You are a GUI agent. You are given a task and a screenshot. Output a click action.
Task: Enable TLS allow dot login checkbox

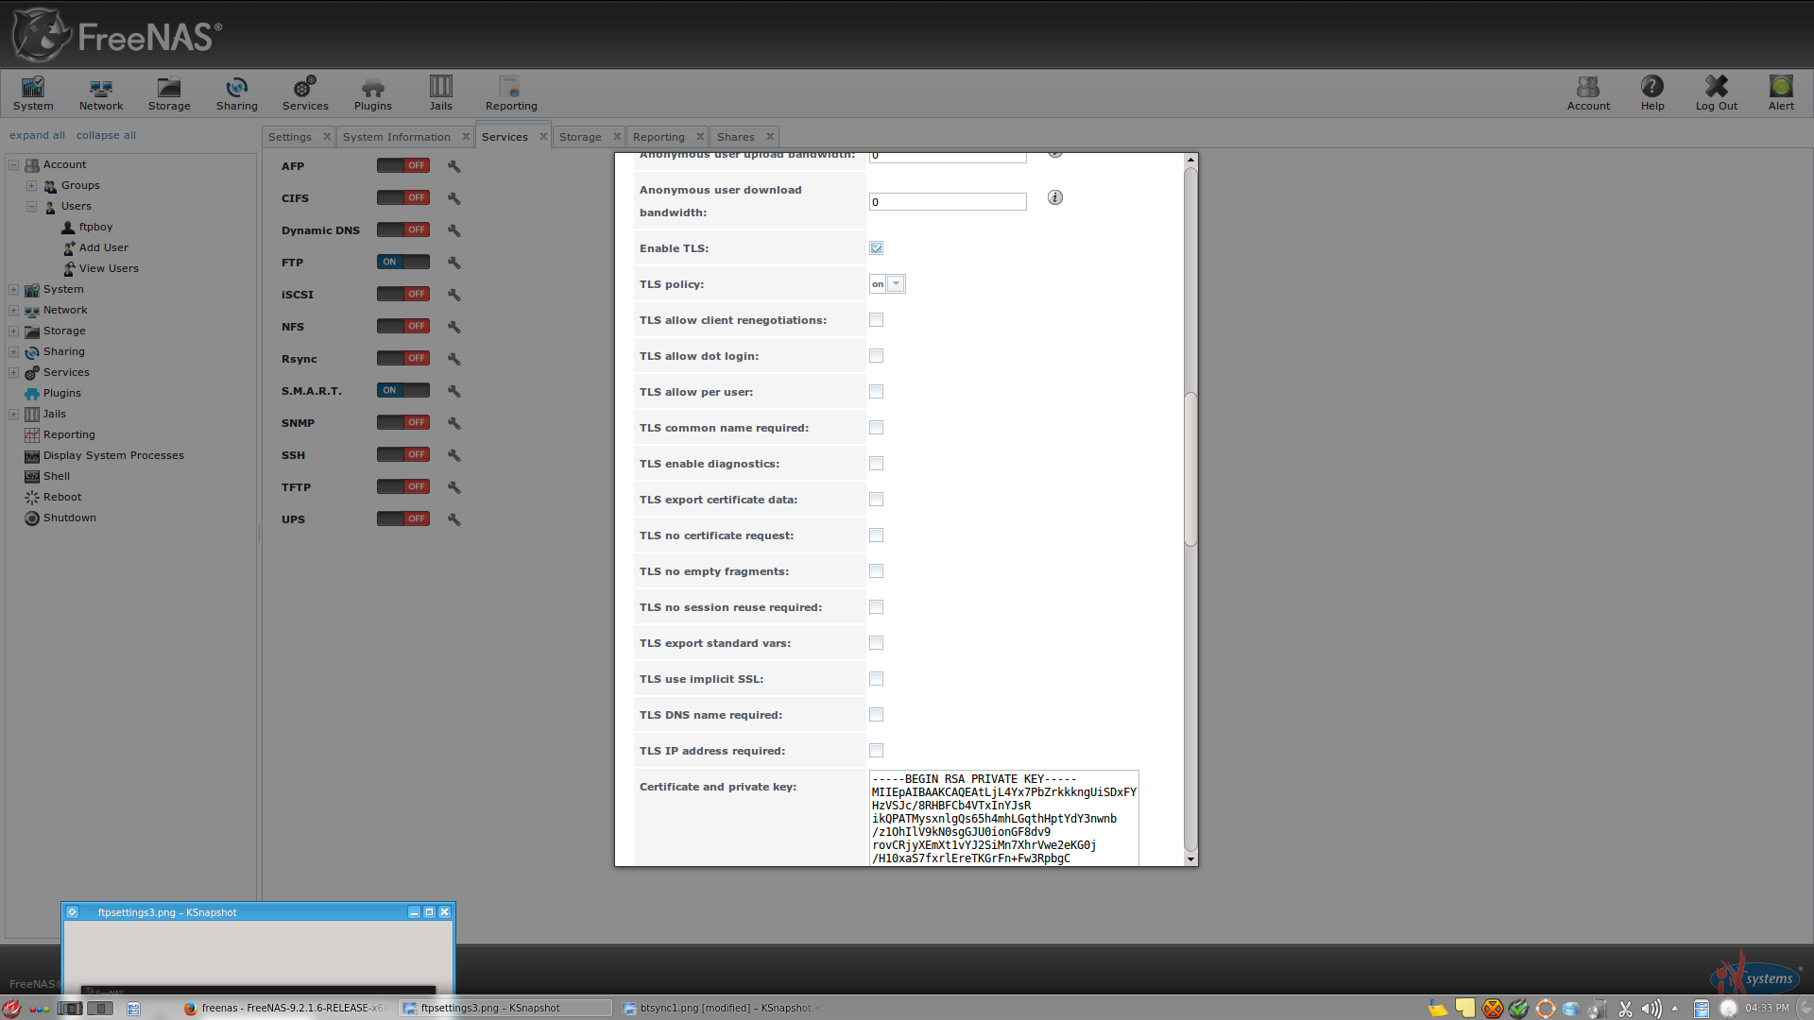[877, 356]
